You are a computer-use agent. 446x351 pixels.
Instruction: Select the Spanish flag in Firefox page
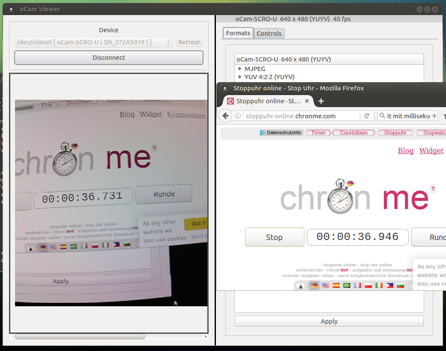coord(336,286)
